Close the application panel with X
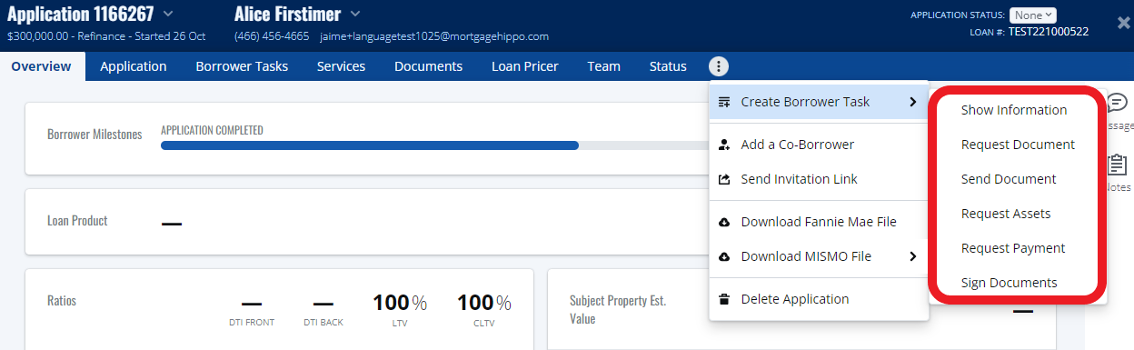This screenshot has width=1134, height=350. pyautogui.click(x=1123, y=24)
